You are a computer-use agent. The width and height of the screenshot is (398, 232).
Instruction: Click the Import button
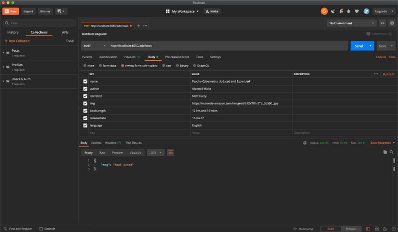click(x=28, y=11)
